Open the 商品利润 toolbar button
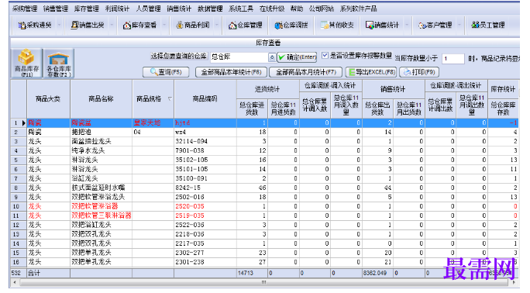The width and height of the screenshot is (530, 293). (193, 25)
